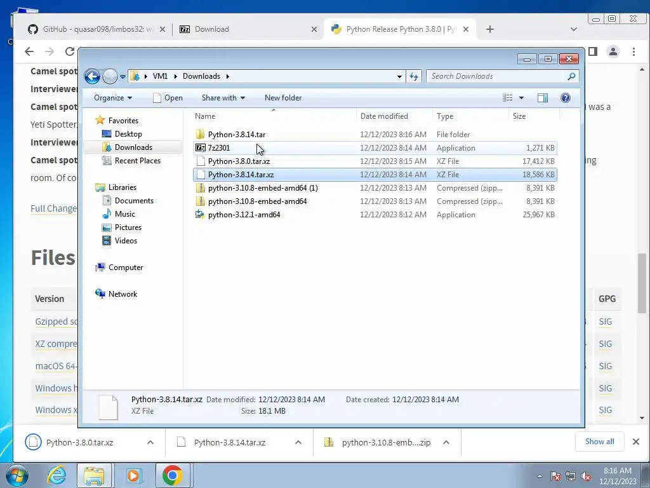The height and width of the screenshot is (488, 650).
Task: Open Chrome's three-dot menu
Action: coord(633,51)
